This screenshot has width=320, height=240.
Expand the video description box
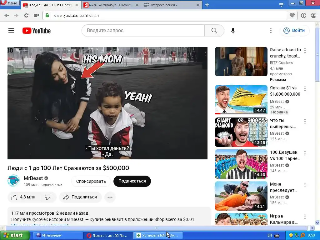(x=109, y=216)
